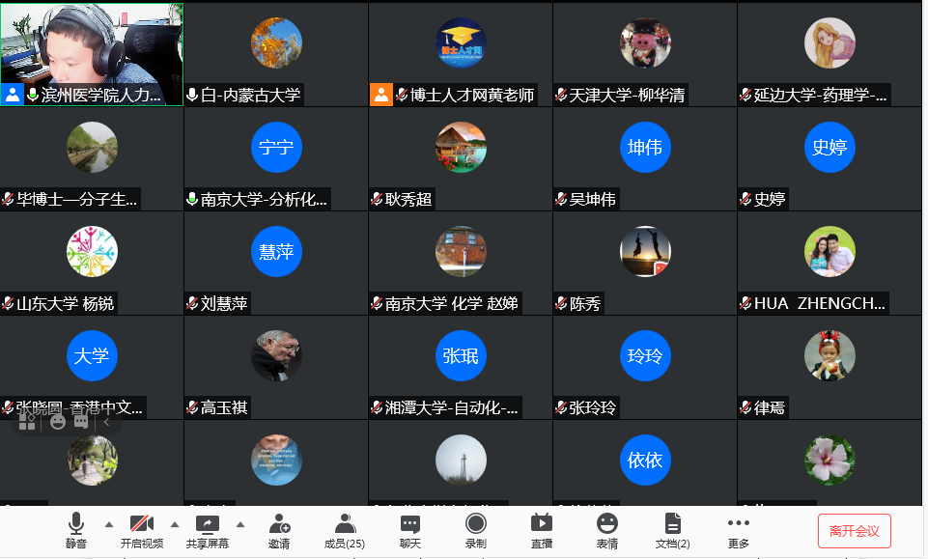The height and width of the screenshot is (559, 928).
Task: Click the 离开会议 leave meeting button
Action: 854,531
